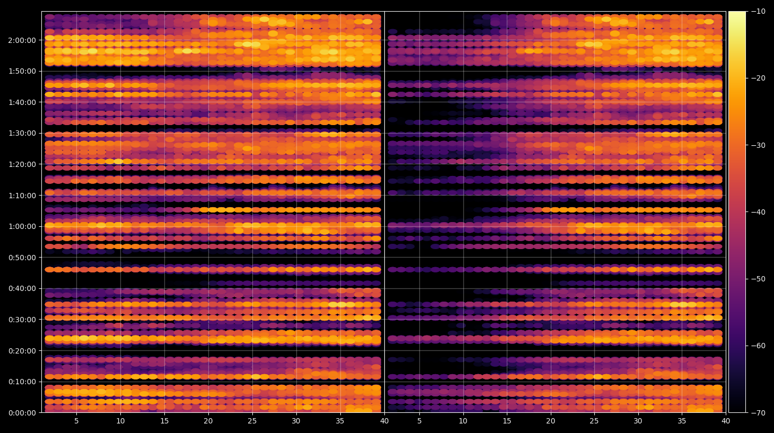Click the 1:50:00 time axis label
Image resolution: width=774 pixels, height=433 pixels.
pos(22,71)
